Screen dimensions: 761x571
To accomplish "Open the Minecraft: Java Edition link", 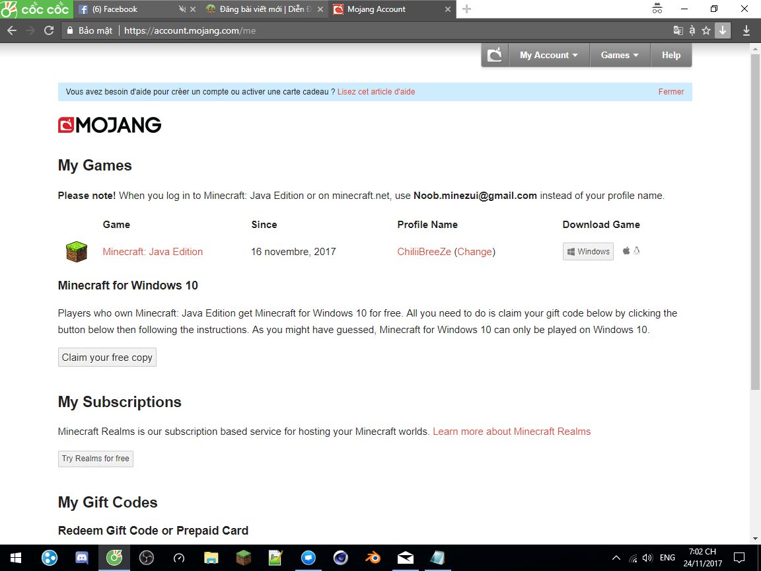I will (x=153, y=252).
